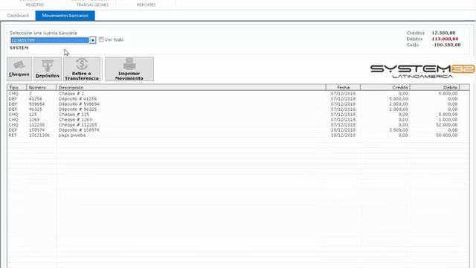Select the row 'Depósito # 598654'
Viewport: 476px width, 268px height.
[x=238, y=104]
